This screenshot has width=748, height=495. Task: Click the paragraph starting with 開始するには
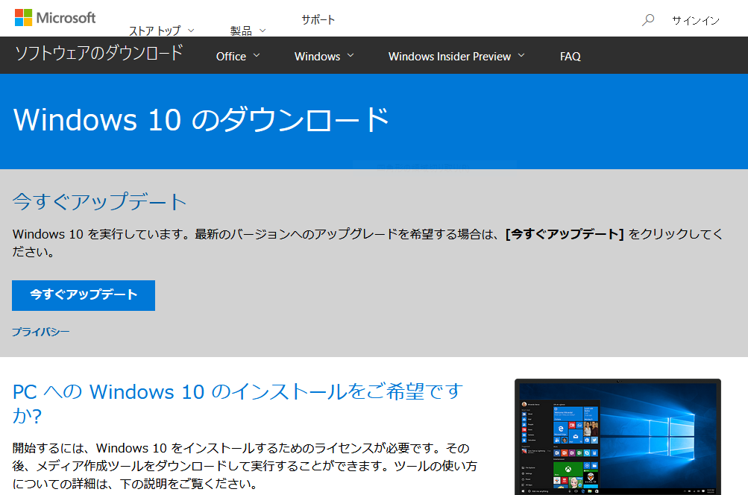(x=245, y=466)
